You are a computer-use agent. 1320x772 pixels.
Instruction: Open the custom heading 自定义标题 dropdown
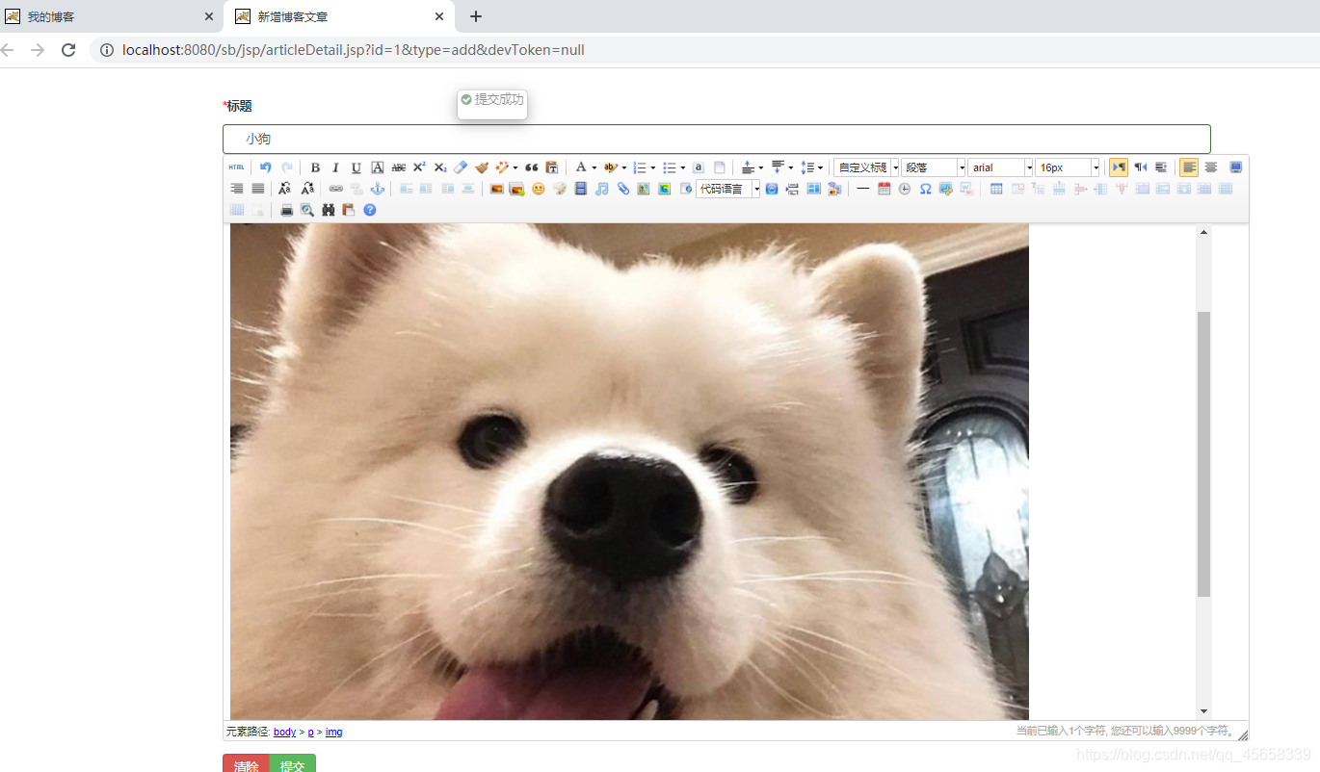[x=866, y=167]
